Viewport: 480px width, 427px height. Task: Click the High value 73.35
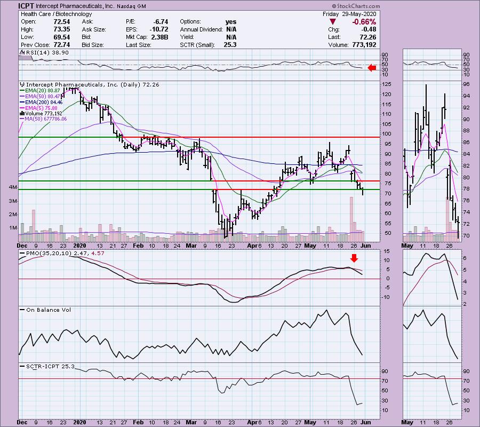point(61,29)
